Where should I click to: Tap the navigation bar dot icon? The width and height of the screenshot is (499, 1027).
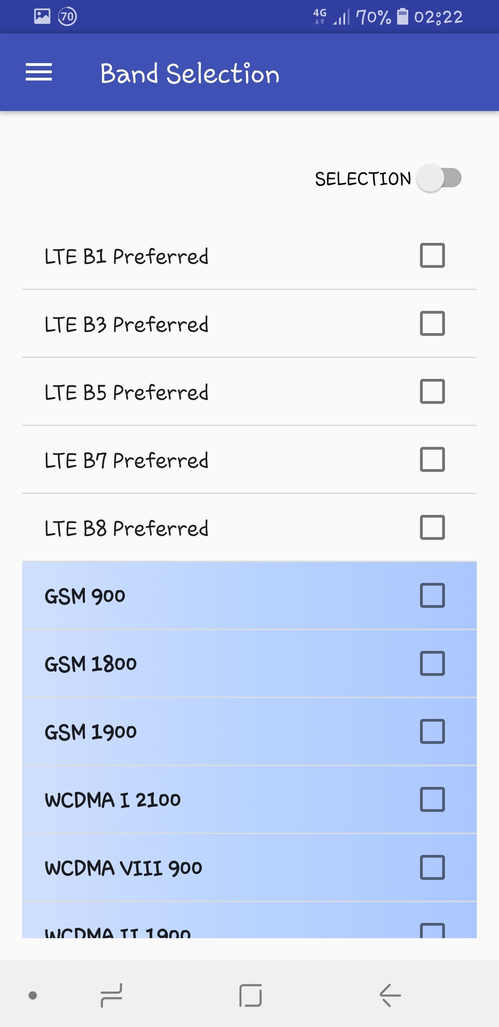tap(33, 995)
